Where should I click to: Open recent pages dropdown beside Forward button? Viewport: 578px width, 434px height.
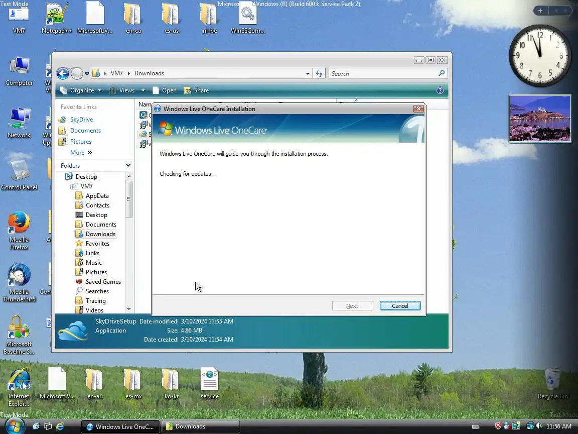pos(87,73)
